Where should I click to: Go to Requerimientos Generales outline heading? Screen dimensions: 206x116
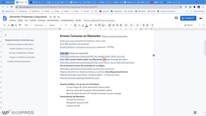pos(20,40)
